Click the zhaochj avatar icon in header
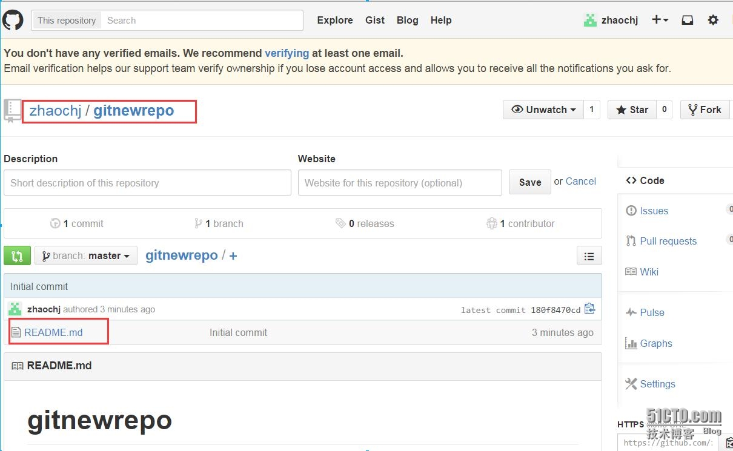The image size is (733, 451). [590, 20]
